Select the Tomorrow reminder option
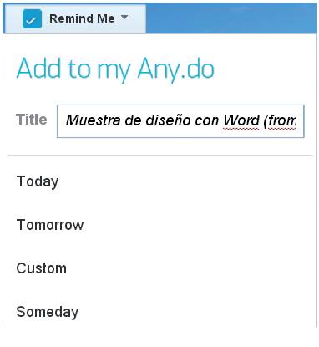Viewport: 319px width, 347px height. click(x=50, y=225)
